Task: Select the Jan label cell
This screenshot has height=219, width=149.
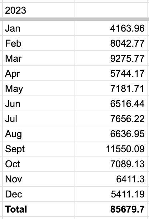Action: pyautogui.click(x=39, y=28)
